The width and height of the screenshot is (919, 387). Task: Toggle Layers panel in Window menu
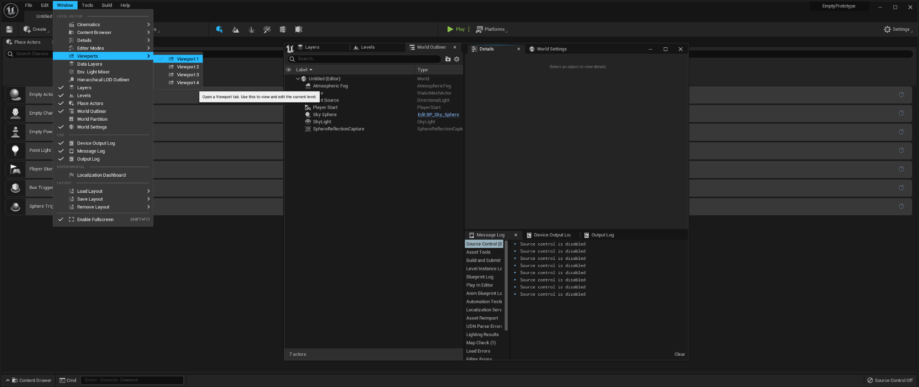[103, 88]
